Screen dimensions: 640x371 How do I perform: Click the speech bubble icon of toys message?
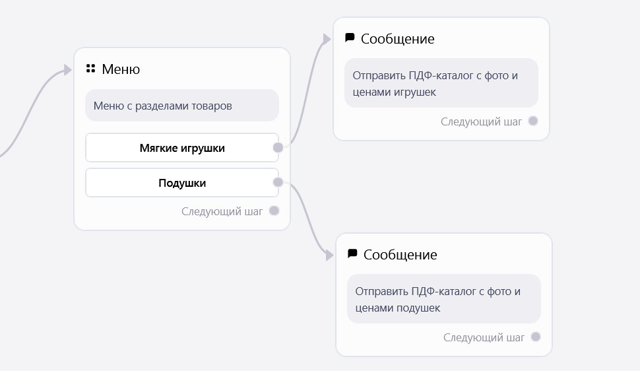coord(350,38)
